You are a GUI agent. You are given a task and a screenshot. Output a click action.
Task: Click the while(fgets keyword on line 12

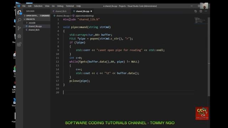pos(73,62)
